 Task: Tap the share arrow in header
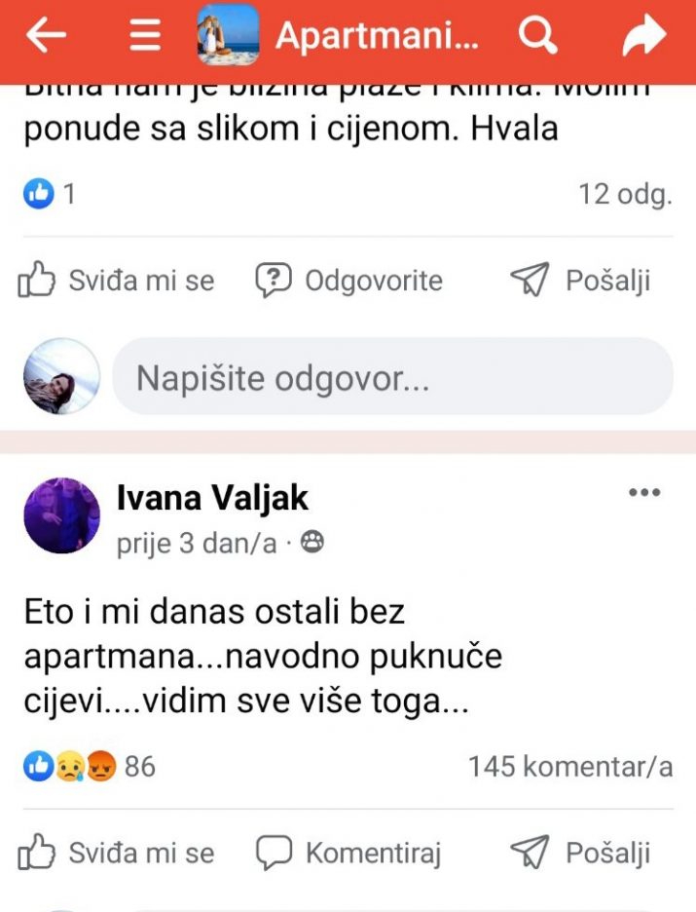point(643,36)
